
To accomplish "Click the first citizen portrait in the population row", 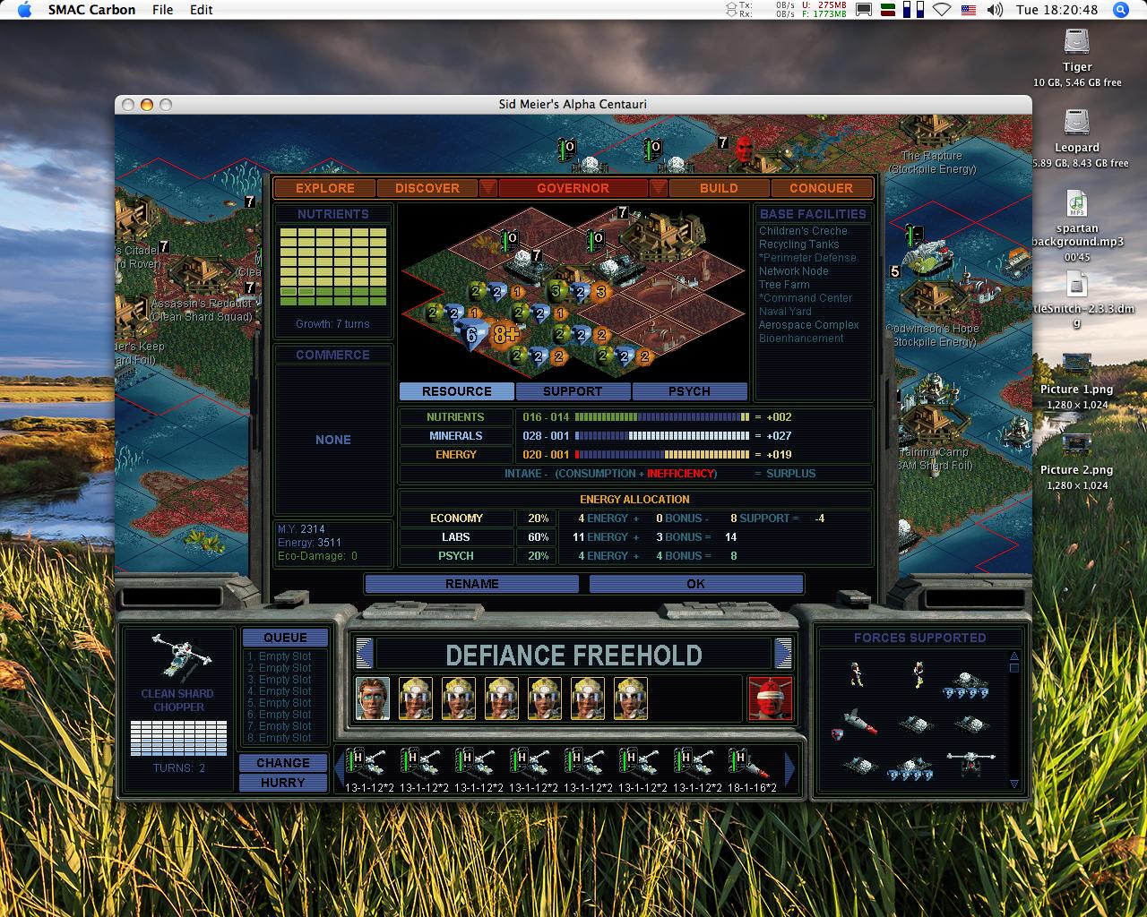I will 372,698.
